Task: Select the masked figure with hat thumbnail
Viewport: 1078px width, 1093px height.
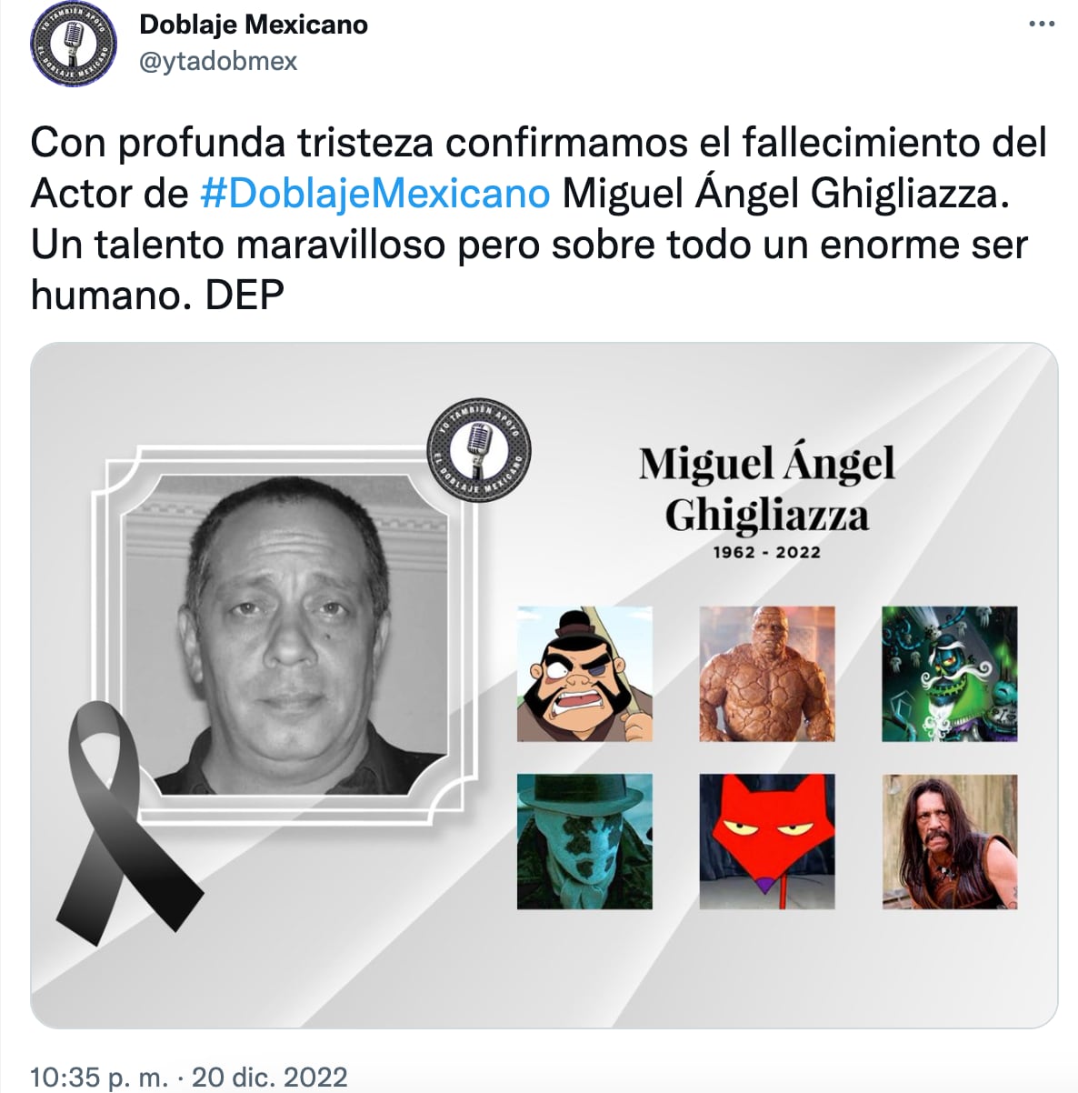Action: coord(584,841)
